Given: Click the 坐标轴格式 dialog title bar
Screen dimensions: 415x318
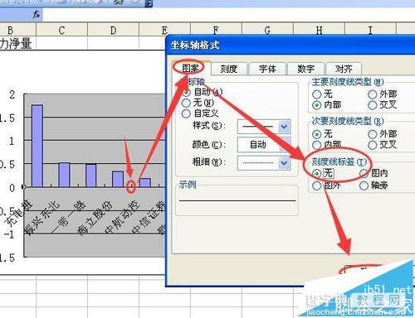Looking at the screenshot, I should tap(290, 45).
